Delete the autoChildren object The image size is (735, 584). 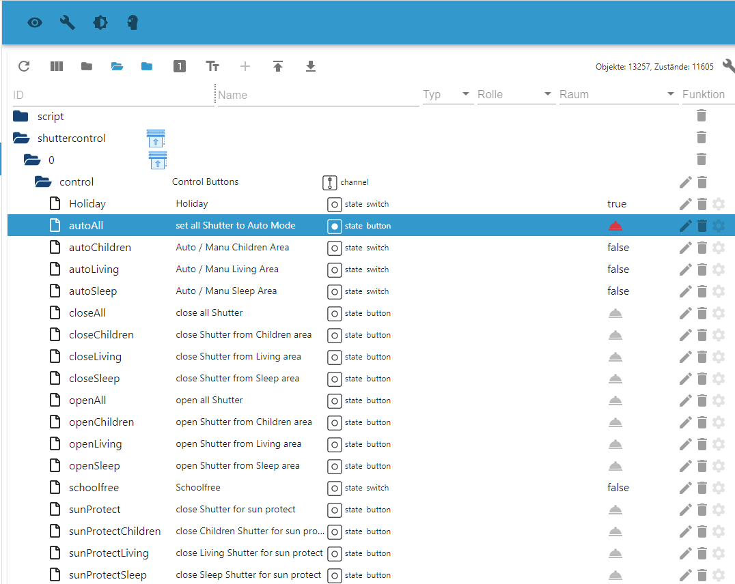[702, 248]
